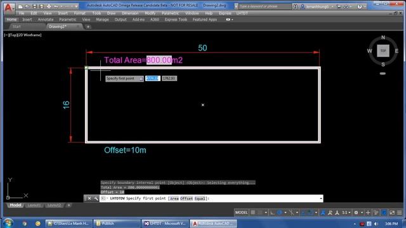Switch to the Layout2 tab
406x228 pixels.
click(54, 205)
